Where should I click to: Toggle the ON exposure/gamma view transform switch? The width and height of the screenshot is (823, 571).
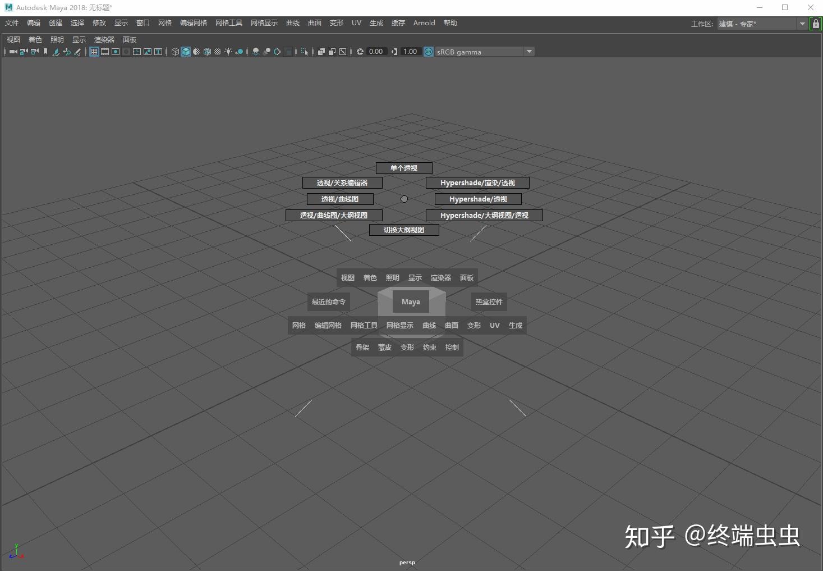click(428, 52)
